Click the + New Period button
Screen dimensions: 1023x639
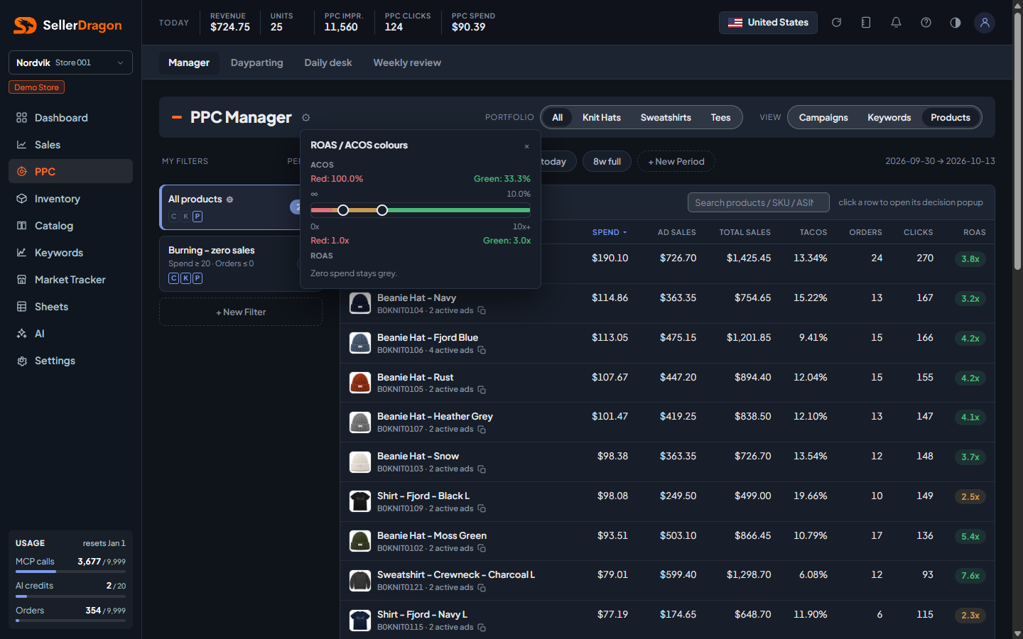pos(676,161)
